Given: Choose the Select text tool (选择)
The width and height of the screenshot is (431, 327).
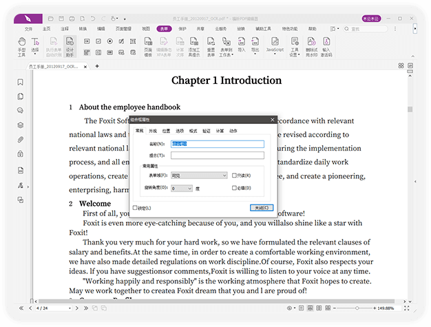Looking at the screenshot, I should (35, 46).
